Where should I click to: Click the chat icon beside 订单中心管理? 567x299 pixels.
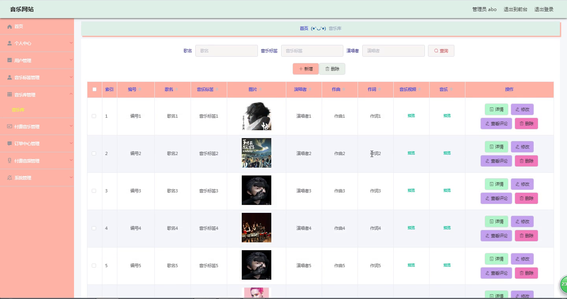(x=9, y=144)
